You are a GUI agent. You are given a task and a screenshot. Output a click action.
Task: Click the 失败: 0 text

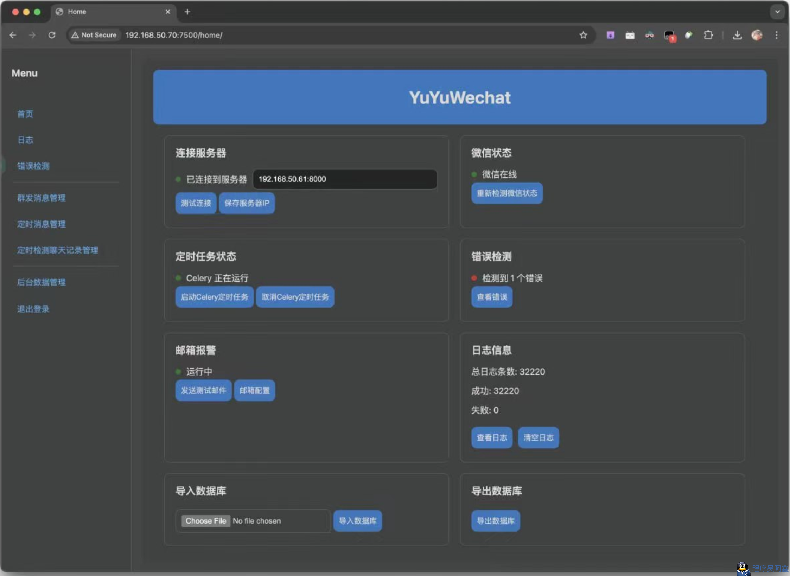[x=485, y=410]
